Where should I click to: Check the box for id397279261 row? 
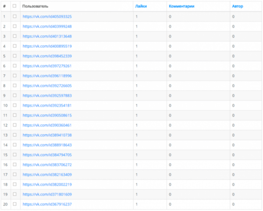pos(14,66)
